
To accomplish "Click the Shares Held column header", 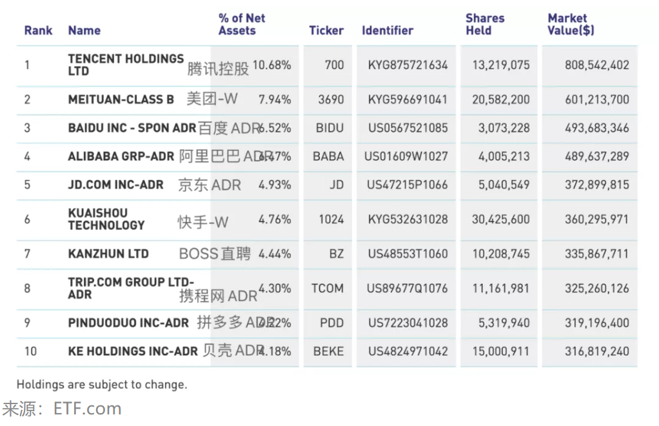I will tap(485, 24).
